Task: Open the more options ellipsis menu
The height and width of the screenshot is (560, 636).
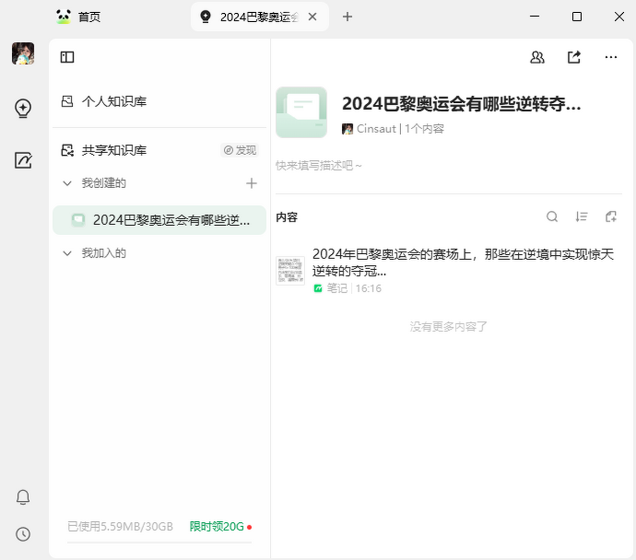Action: (611, 57)
